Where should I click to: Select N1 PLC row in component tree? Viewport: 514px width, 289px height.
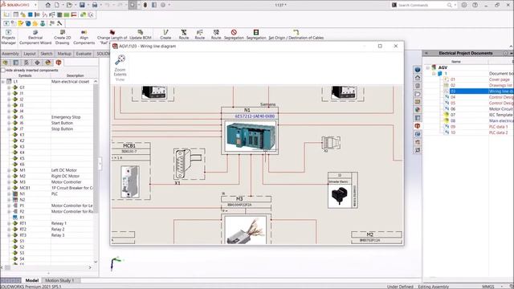pos(47,193)
